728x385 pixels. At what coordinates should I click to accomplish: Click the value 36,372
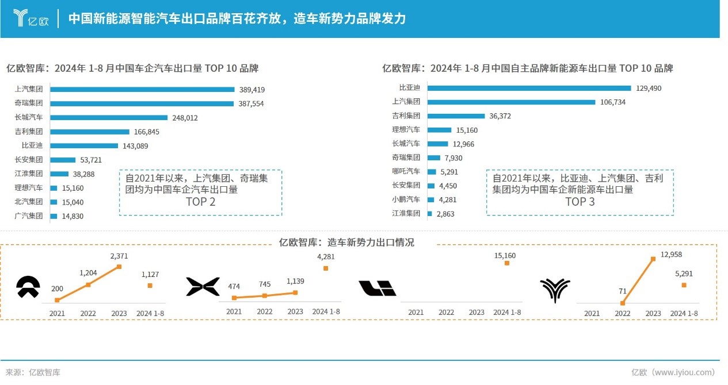(x=499, y=116)
